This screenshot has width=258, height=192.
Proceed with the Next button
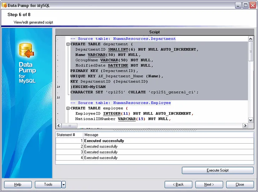click(x=209, y=185)
